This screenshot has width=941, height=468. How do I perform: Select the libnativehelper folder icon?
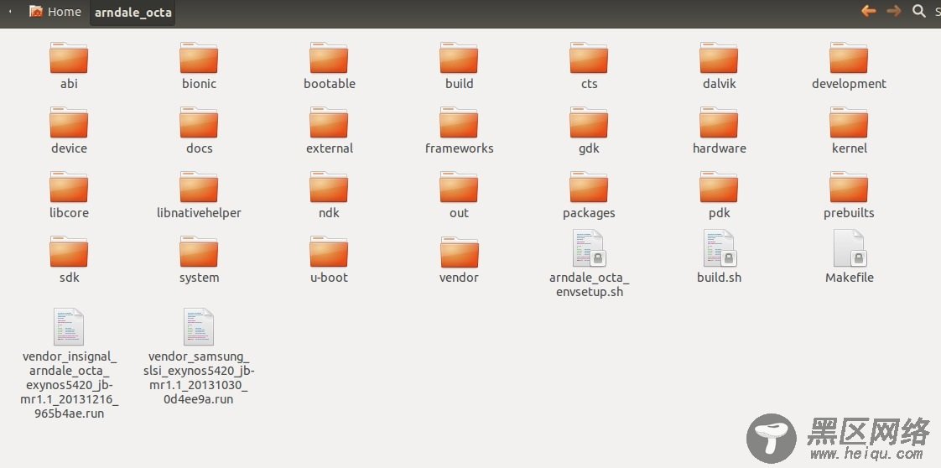199,187
